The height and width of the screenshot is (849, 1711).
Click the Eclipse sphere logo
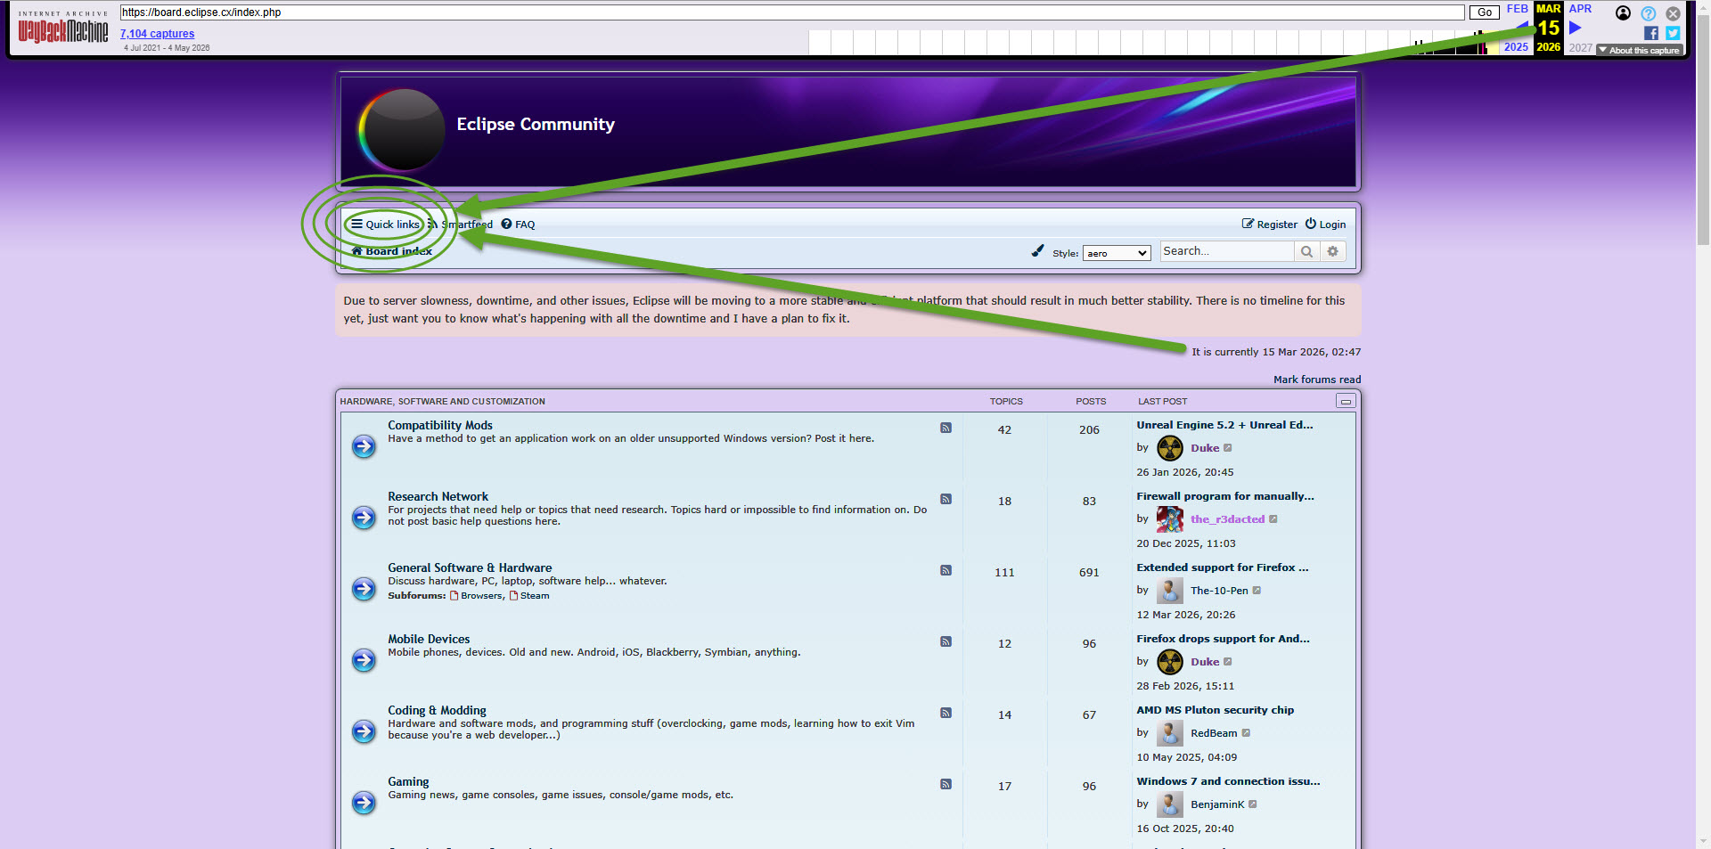tap(401, 129)
